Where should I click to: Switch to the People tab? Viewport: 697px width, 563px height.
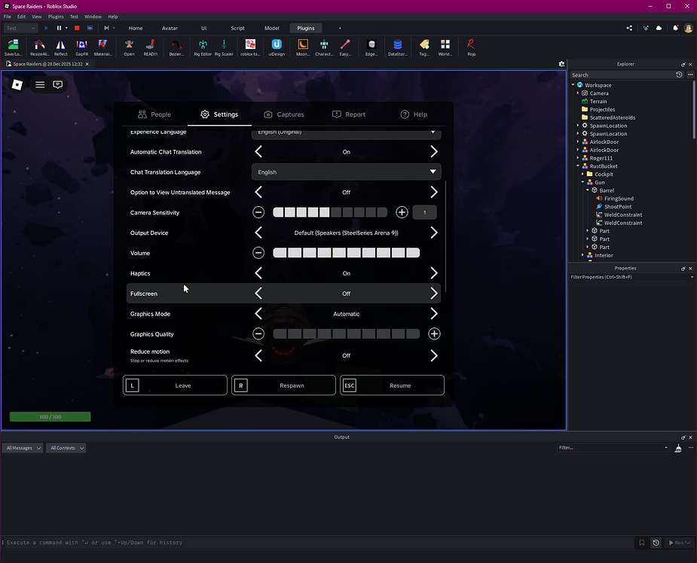pos(154,114)
